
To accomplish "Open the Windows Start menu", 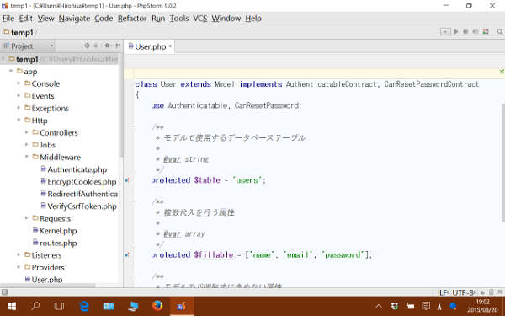I will click(x=12, y=306).
